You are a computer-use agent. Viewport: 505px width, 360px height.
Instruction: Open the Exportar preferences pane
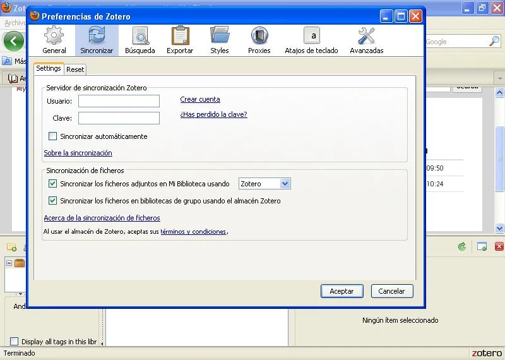[180, 40]
